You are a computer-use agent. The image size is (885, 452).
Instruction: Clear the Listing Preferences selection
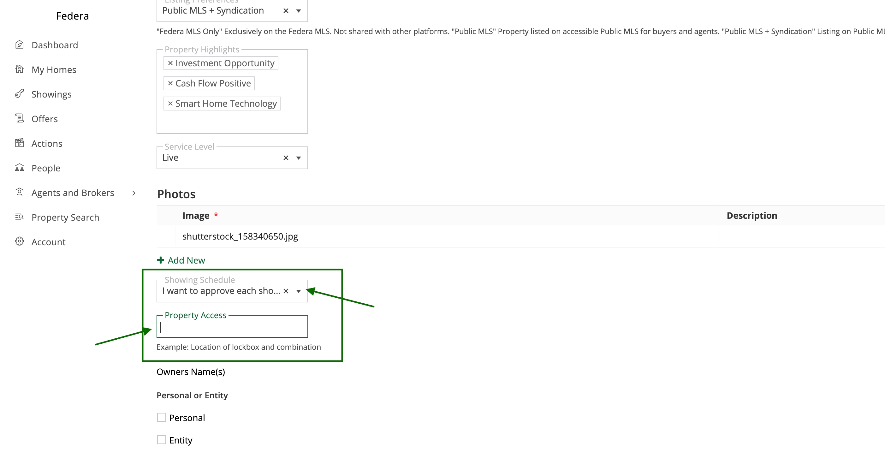click(x=286, y=11)
